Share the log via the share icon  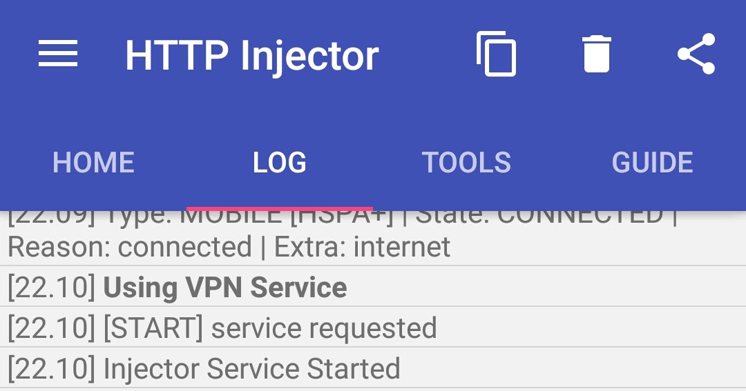pyautogui.click(x=696, y=54)
